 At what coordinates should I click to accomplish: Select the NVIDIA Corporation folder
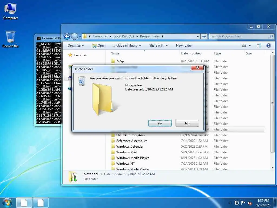click(x=130, y=135)
